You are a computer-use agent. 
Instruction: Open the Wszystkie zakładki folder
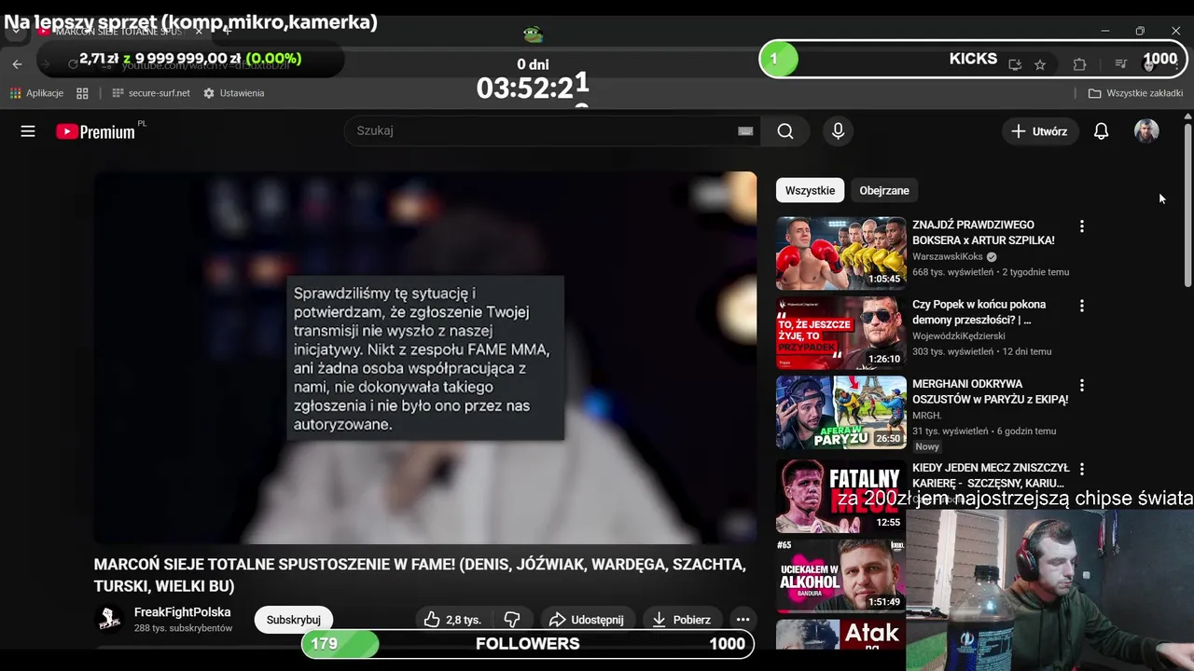1135,93
